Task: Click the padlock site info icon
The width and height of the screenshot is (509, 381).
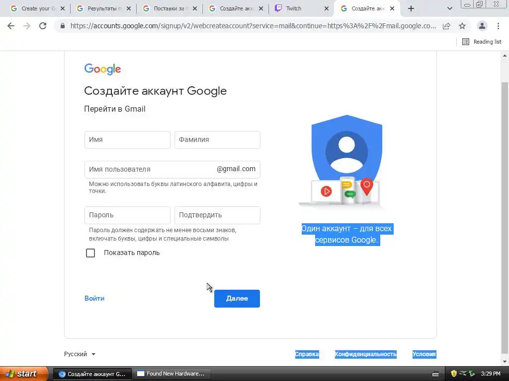Action: click(63, 26)
